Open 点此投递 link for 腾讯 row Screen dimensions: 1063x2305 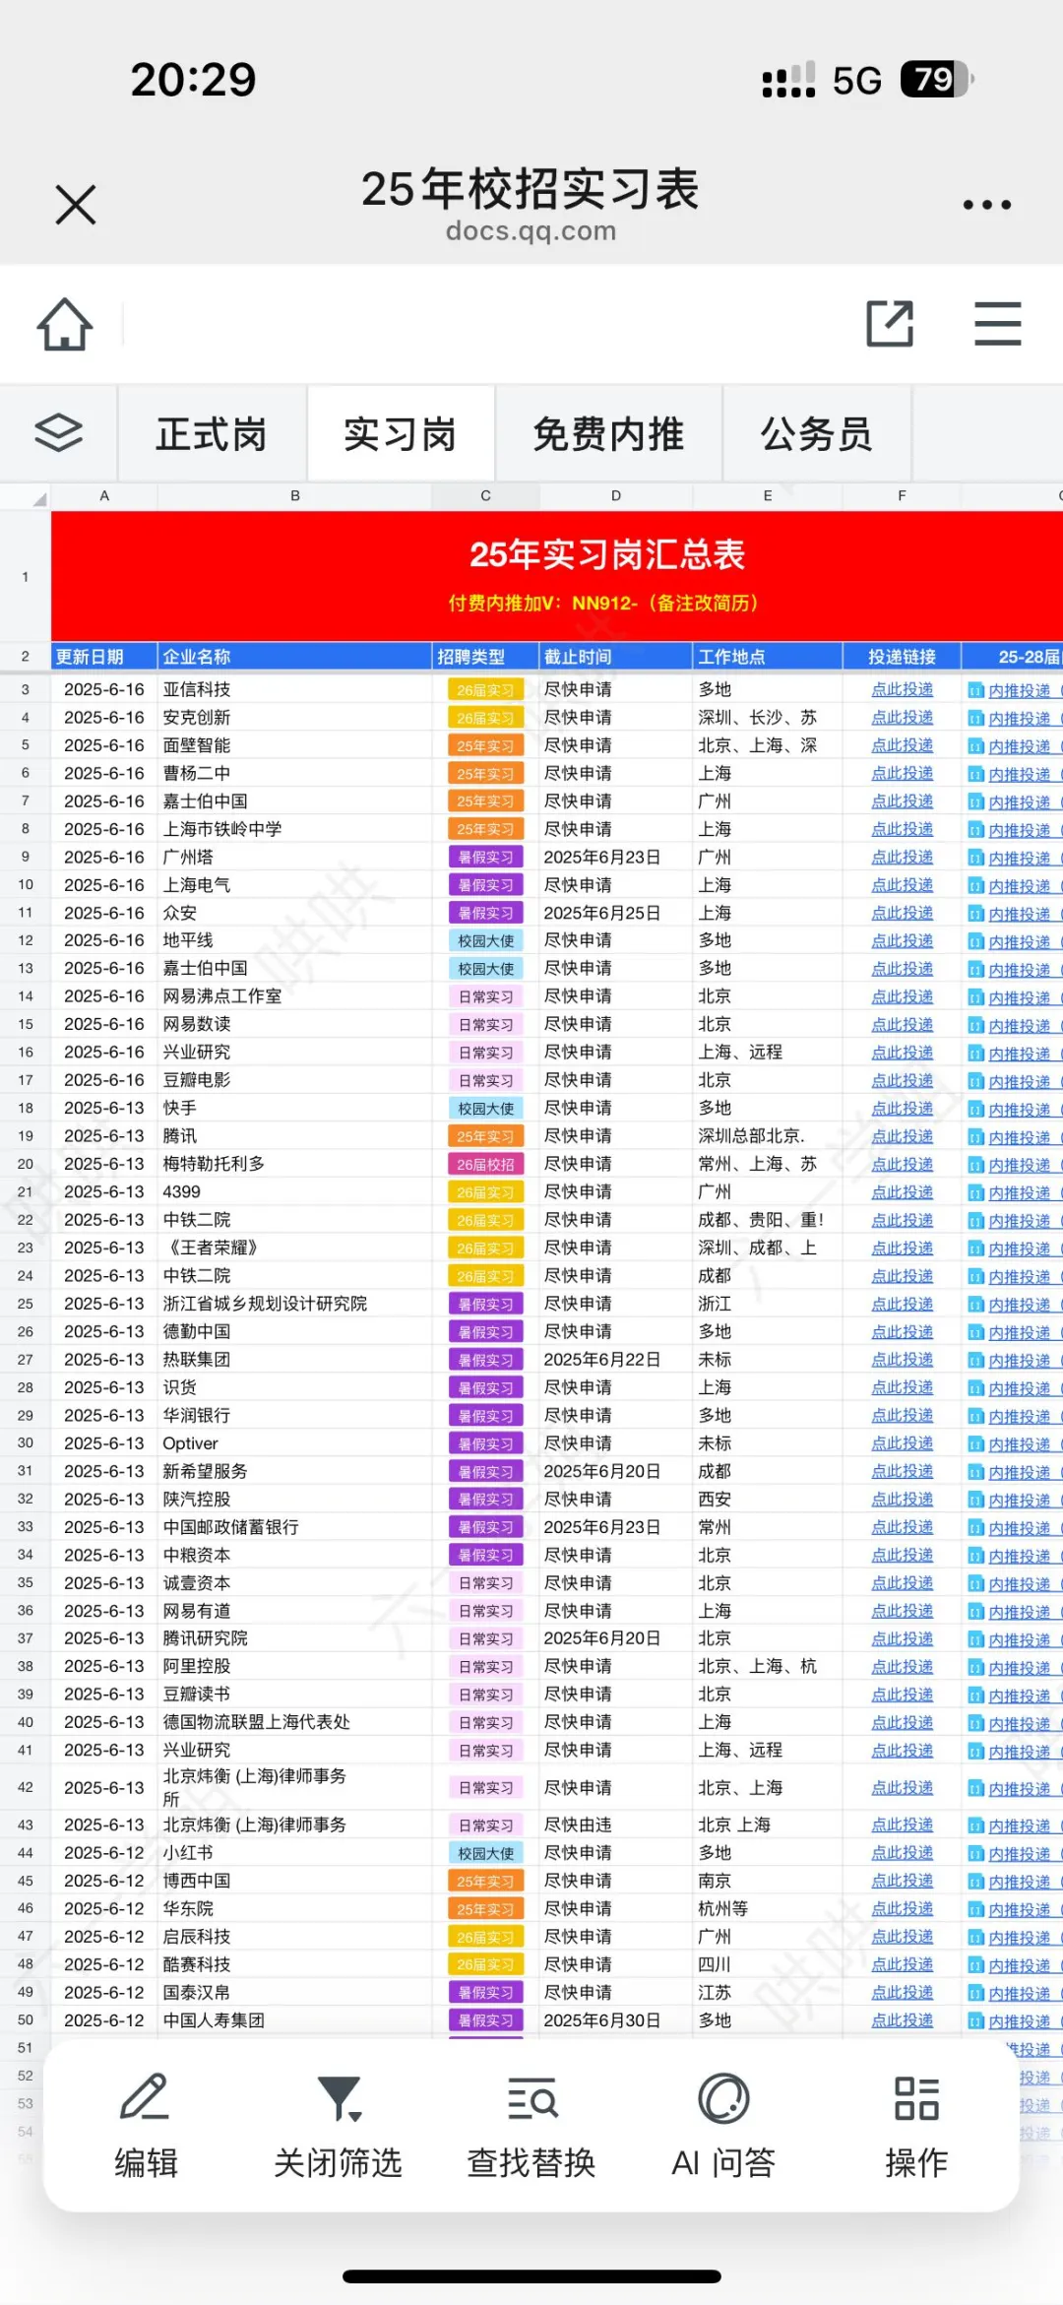(902, 1135)
